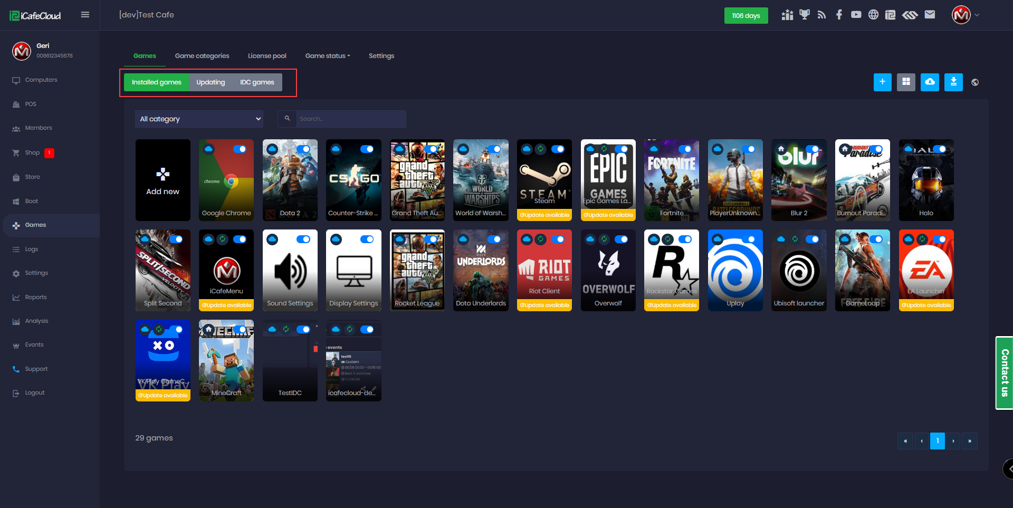The height and width of the screenshot is (508, 1013).
Task: Collapse sidebar with hamburger menu icon
Action: 85,15
